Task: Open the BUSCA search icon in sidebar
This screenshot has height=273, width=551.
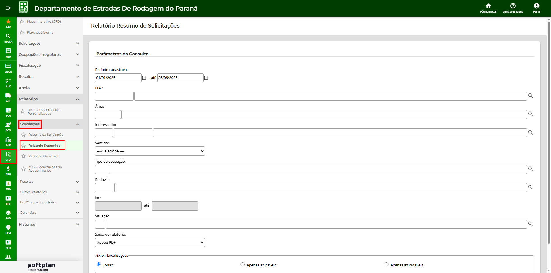Action: click(x=8, y=38)
